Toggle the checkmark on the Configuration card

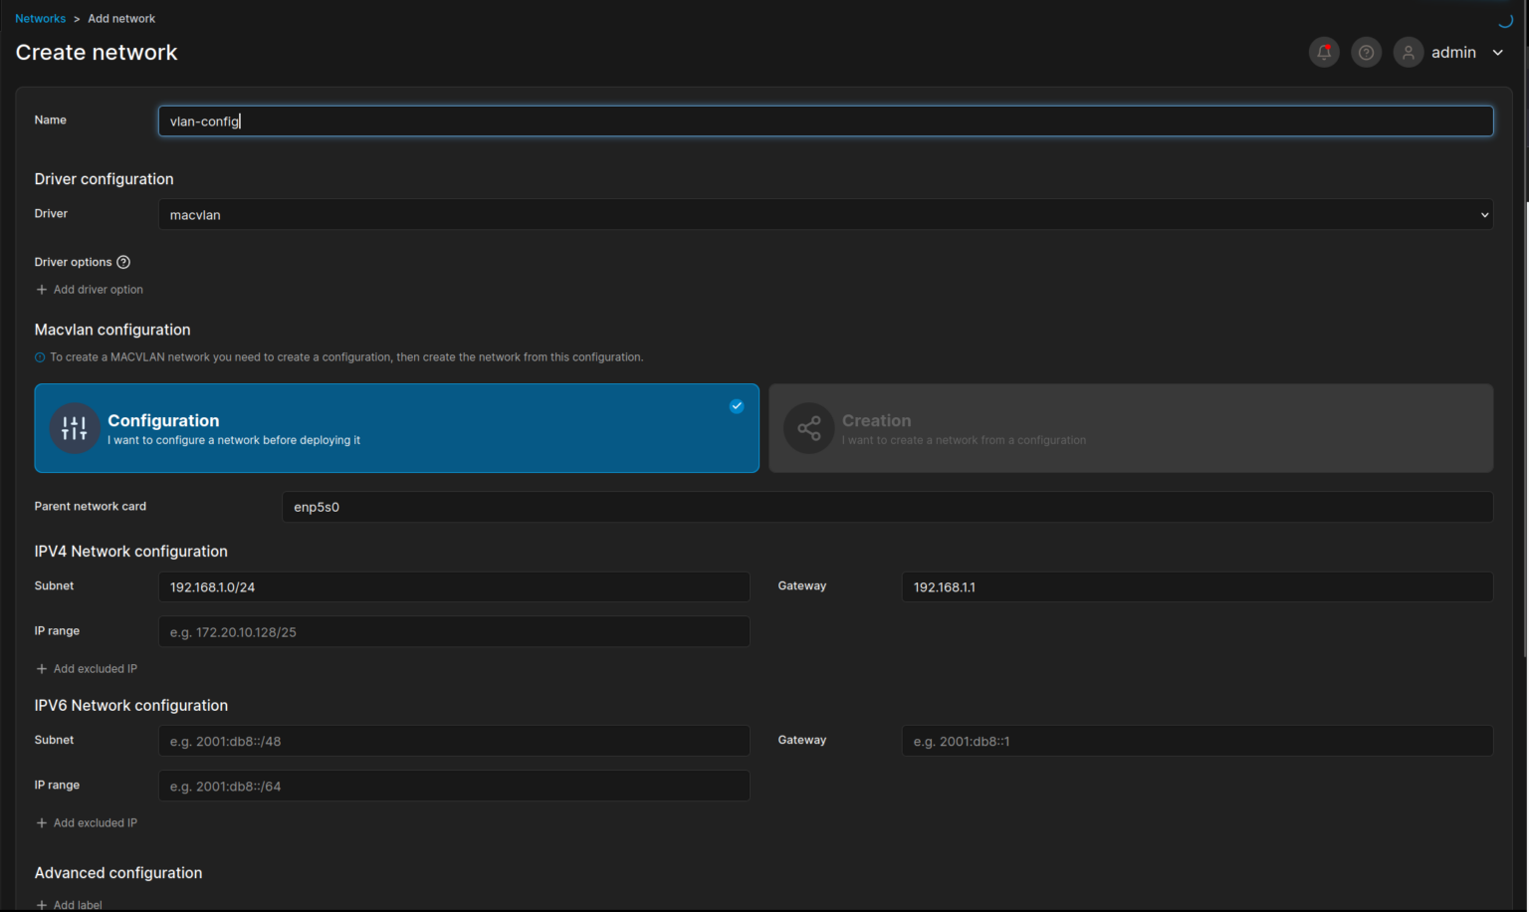click(737, 406)
